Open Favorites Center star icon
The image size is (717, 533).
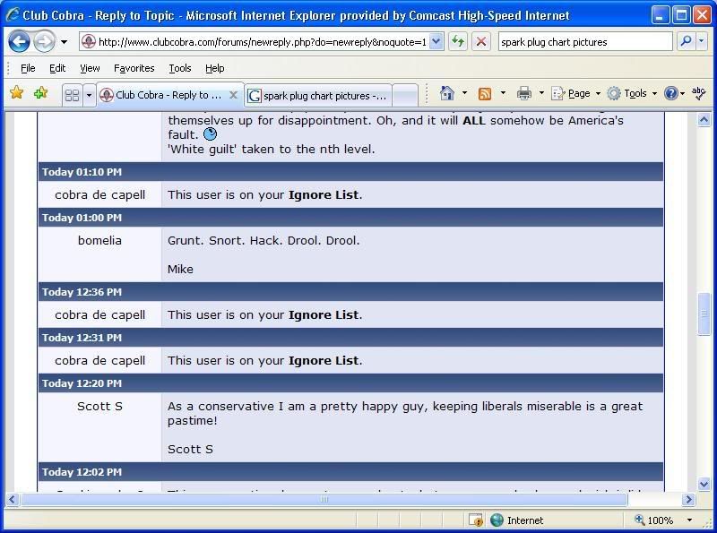tap(16, 94)
